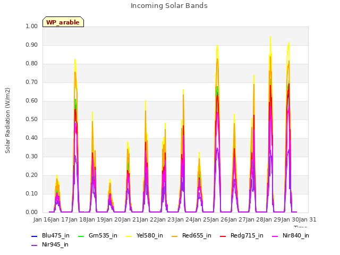Click the Grn535_in legend label

(103, 235)
